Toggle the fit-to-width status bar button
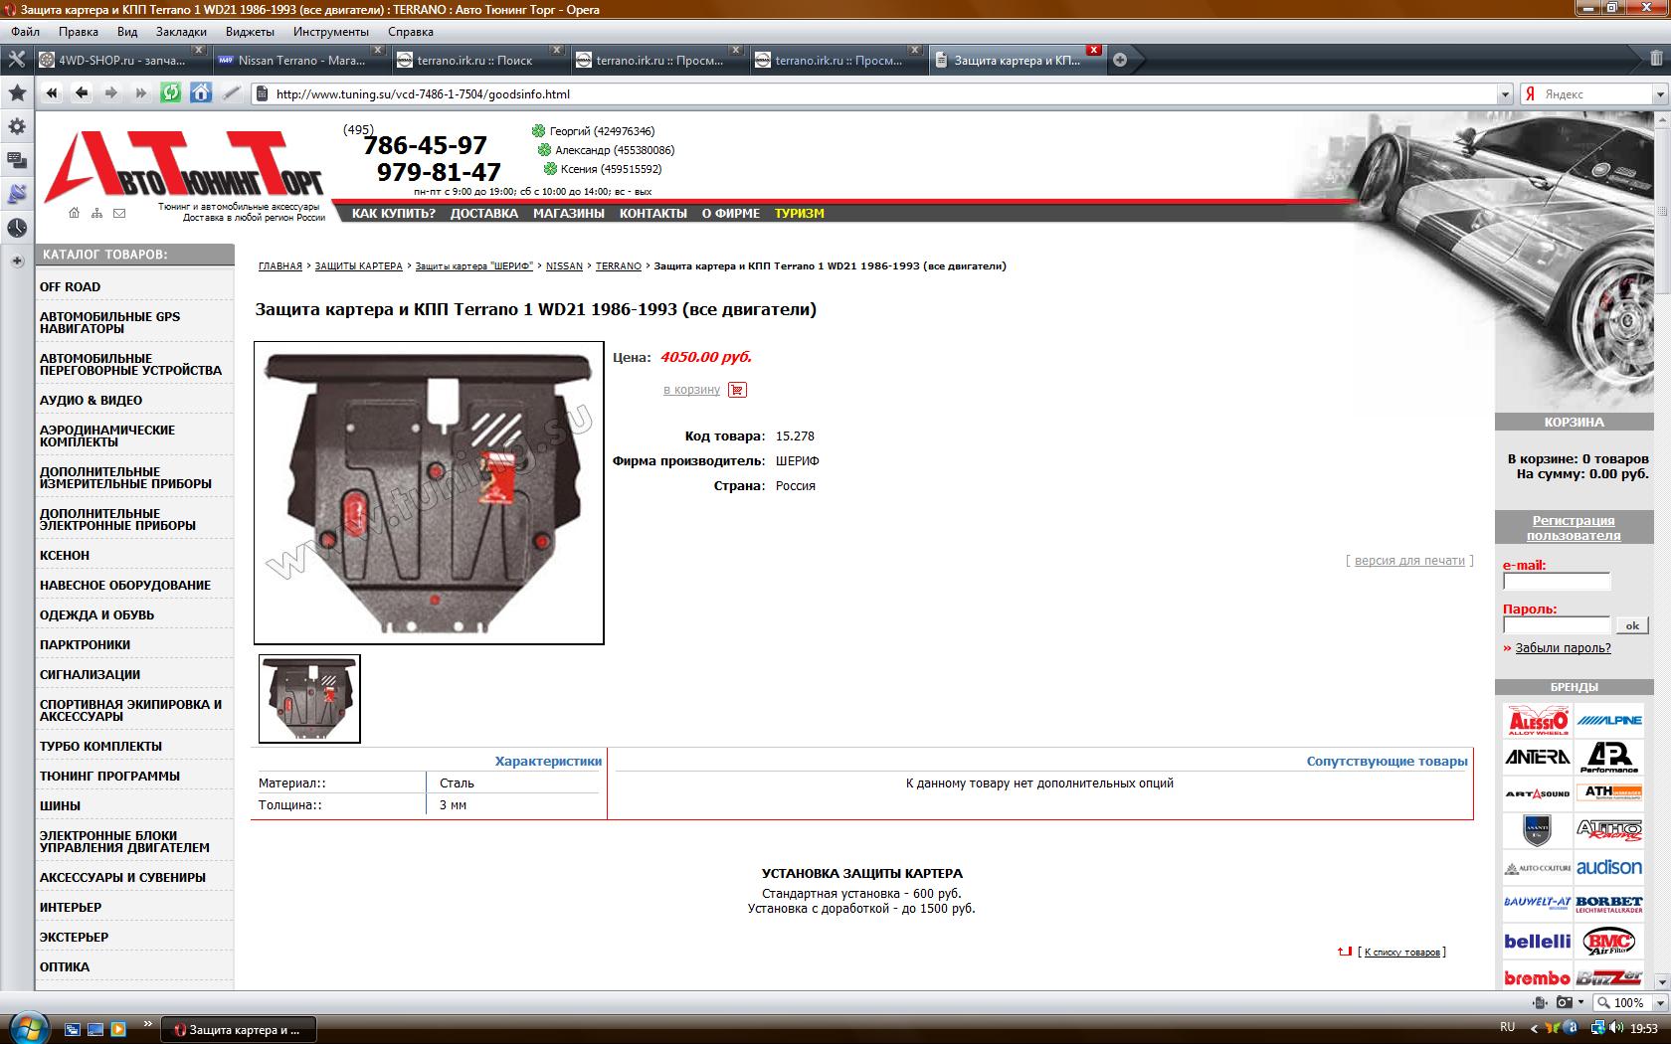Screen dimensions: 1671x1044 (1541, 1002)
